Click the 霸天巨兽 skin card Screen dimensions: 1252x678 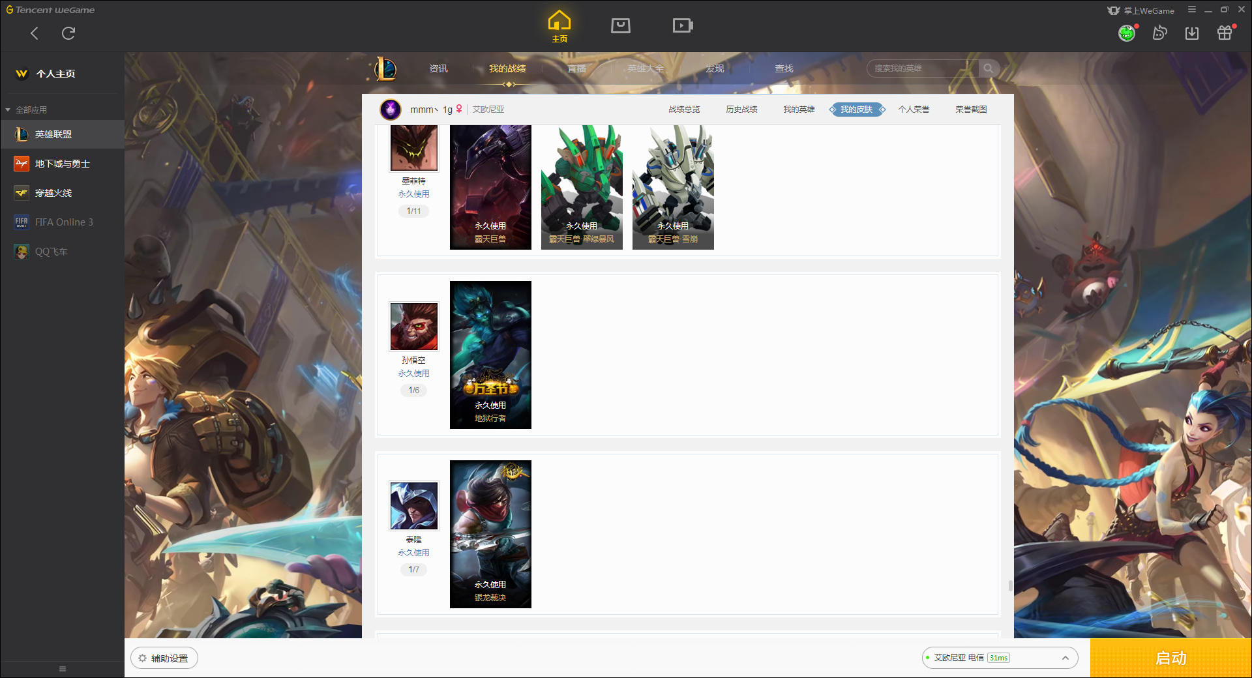[x=490, y=187]
